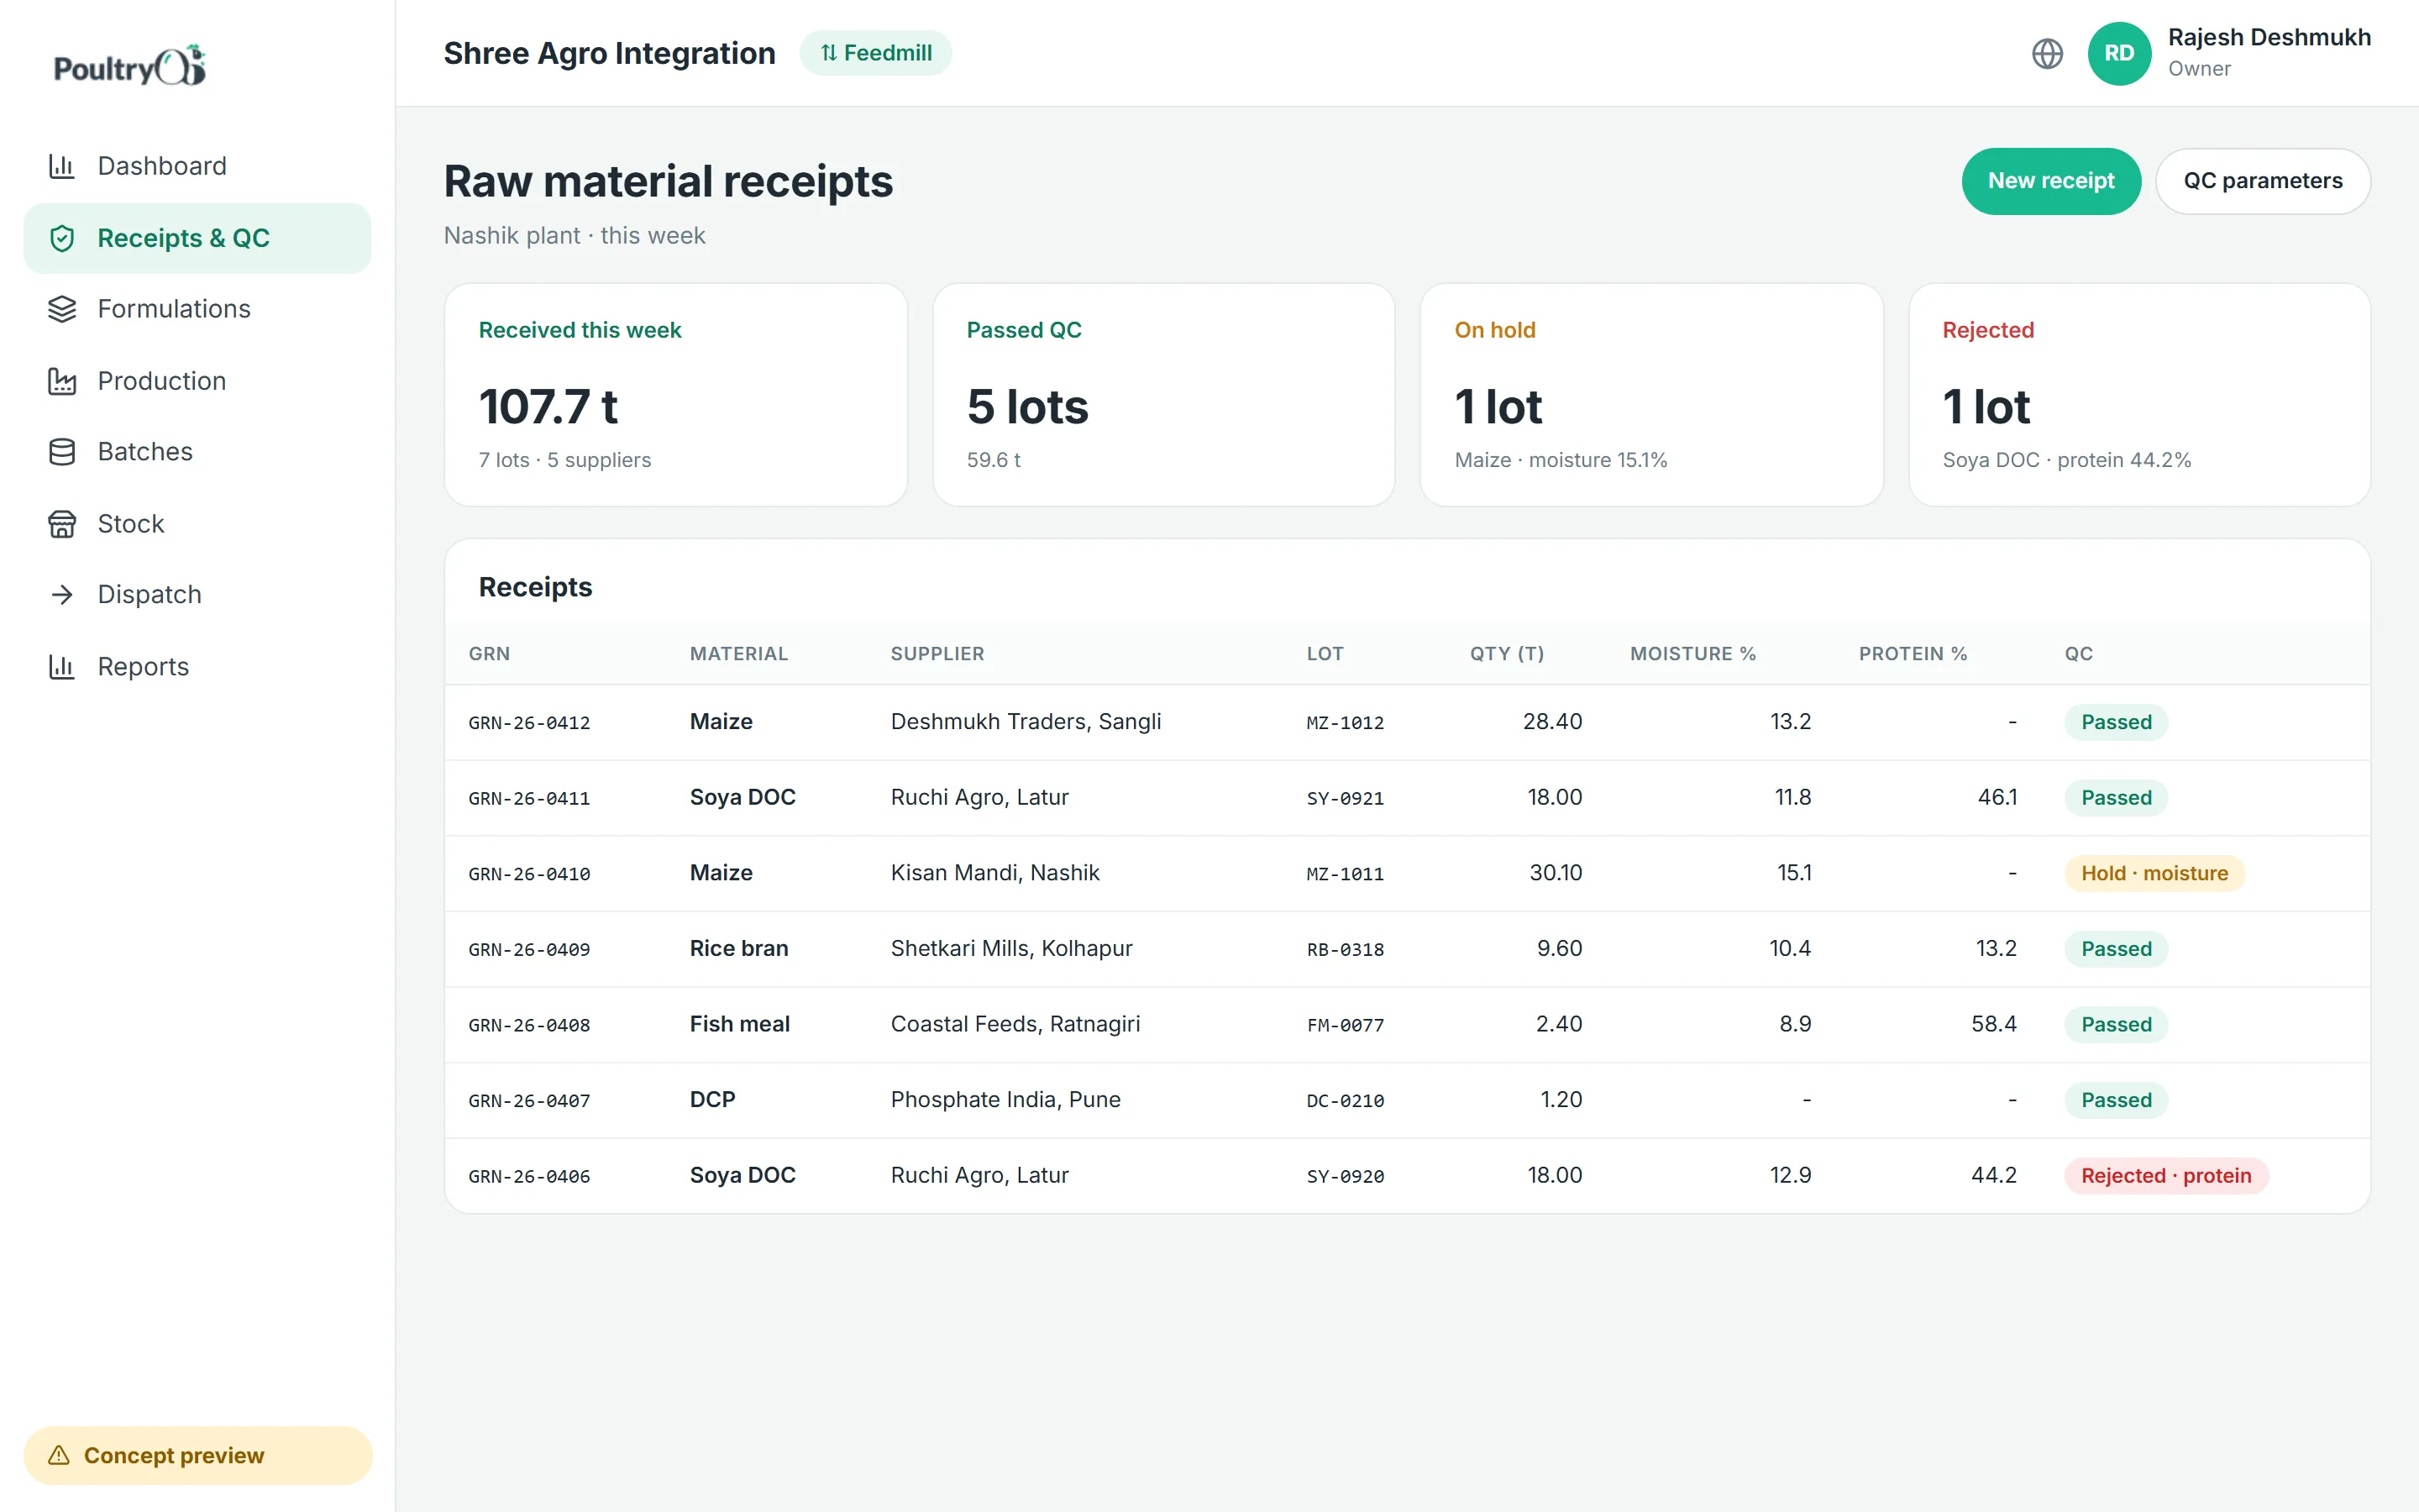Click Rajesh Deshmukh profile name
Image resolution: width=2419 pixels, height=1512 pixels.
pyautogui.click(x=2269, y=38)
